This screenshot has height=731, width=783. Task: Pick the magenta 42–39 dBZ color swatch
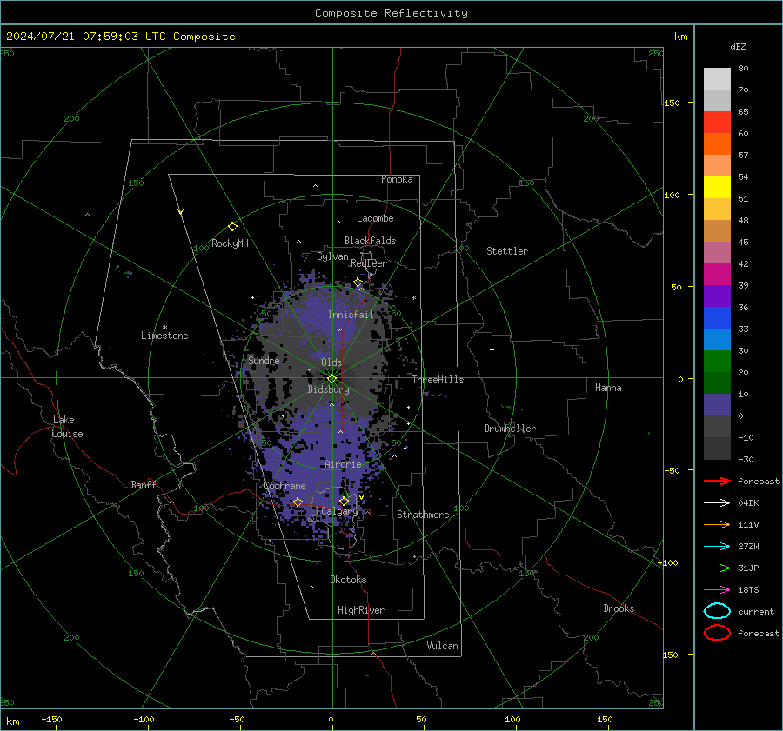(x=717, y=275)
